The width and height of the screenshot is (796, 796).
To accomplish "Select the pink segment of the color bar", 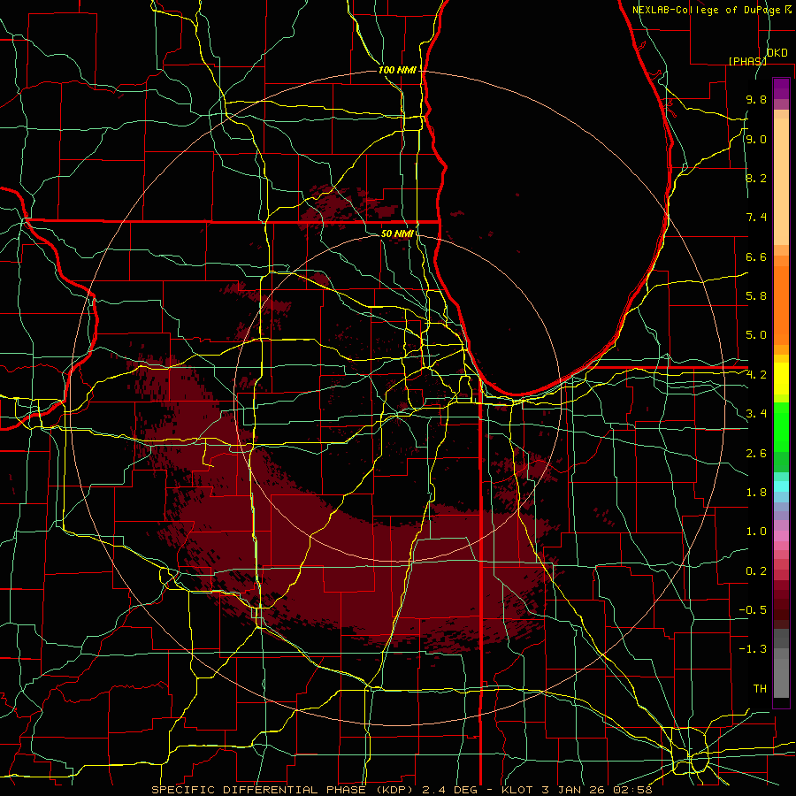I will click(781, 536).
